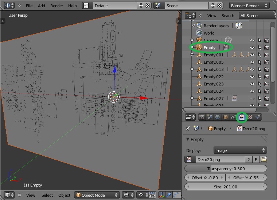Toggle the 3D manipulator axes icon in header

point(162,195)
